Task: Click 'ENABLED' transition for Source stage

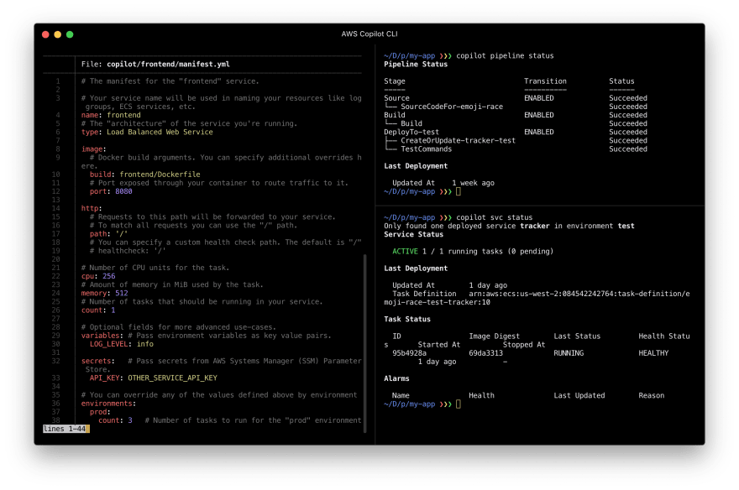Action: coord(538,98)
